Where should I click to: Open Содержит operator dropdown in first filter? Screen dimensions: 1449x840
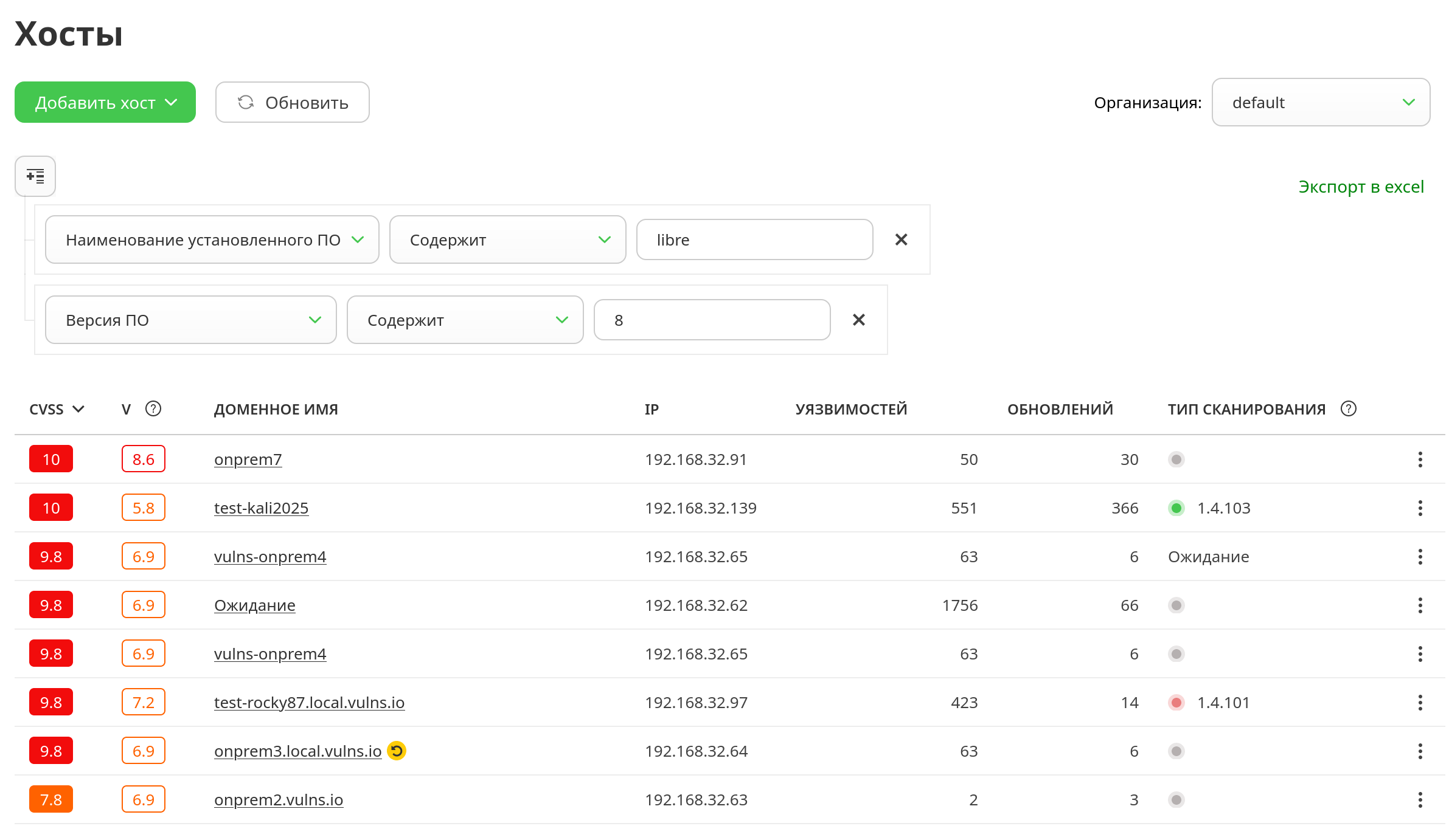pos(507,239)
